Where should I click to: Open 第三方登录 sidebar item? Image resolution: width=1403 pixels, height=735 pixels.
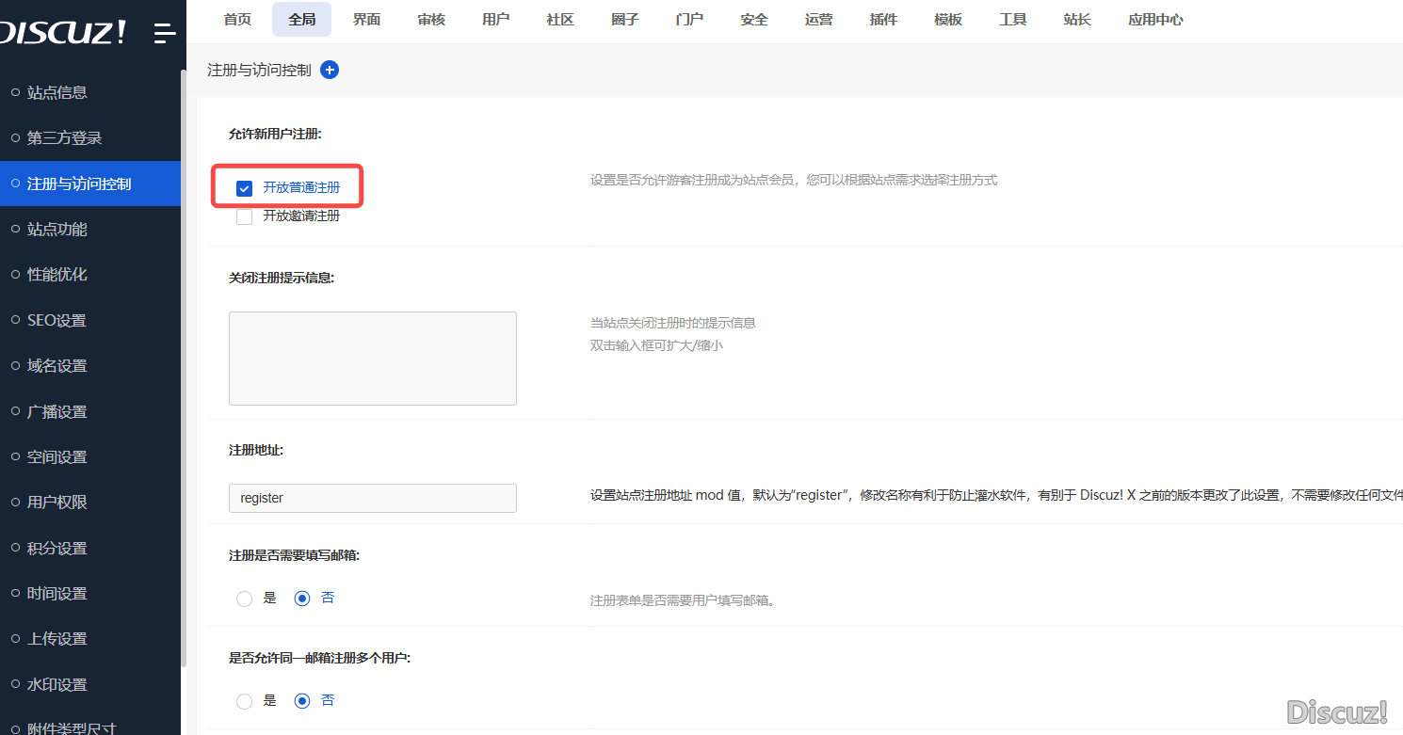coord(64,138)
